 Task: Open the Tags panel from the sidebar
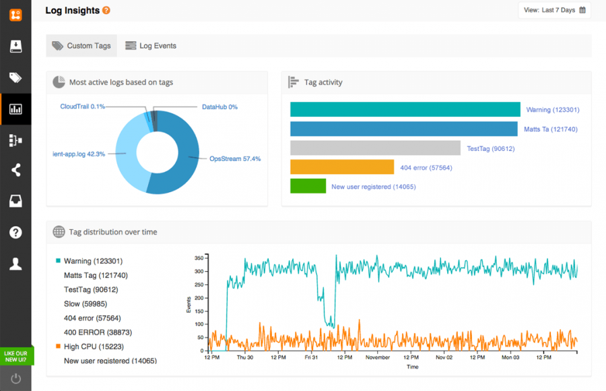point(15,78)
